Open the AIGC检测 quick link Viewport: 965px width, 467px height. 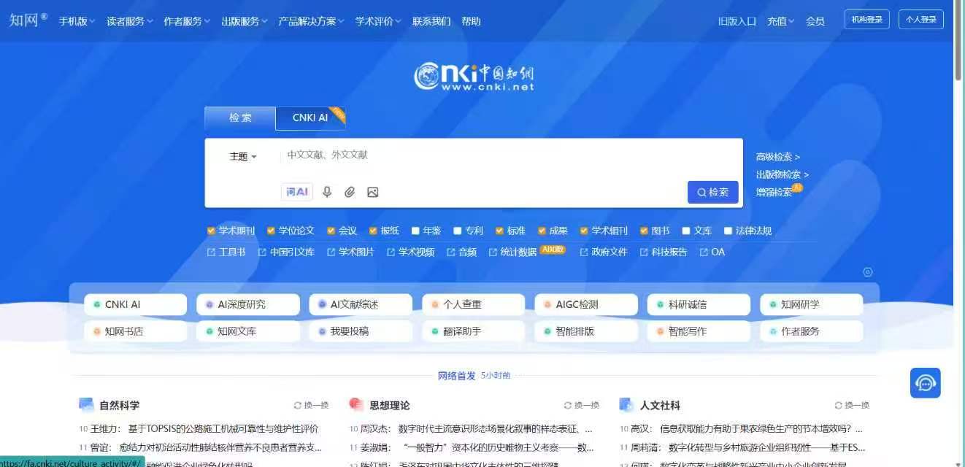(586, 304)
